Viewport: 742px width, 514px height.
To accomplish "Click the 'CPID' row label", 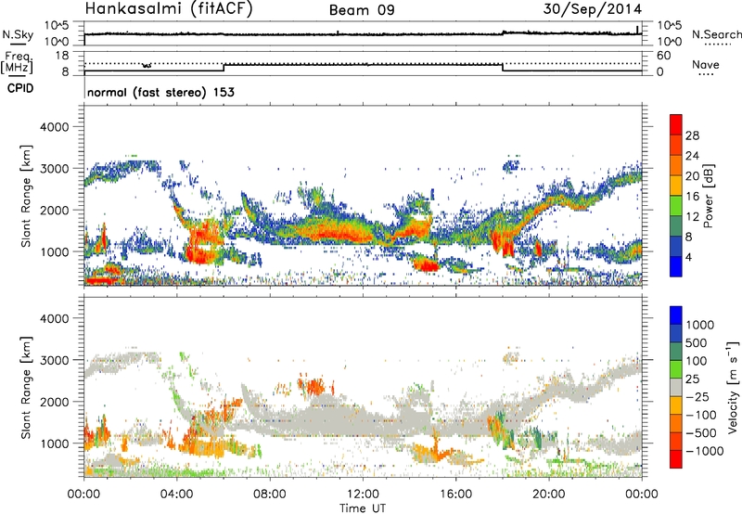I will pos(20,88).
